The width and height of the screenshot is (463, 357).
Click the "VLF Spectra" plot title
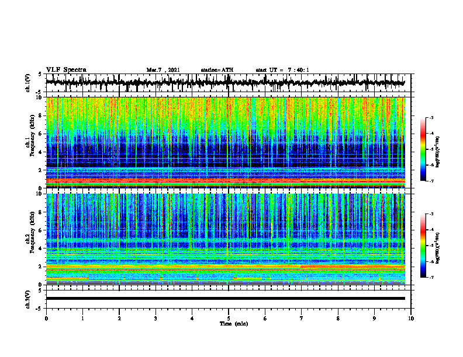66,70
